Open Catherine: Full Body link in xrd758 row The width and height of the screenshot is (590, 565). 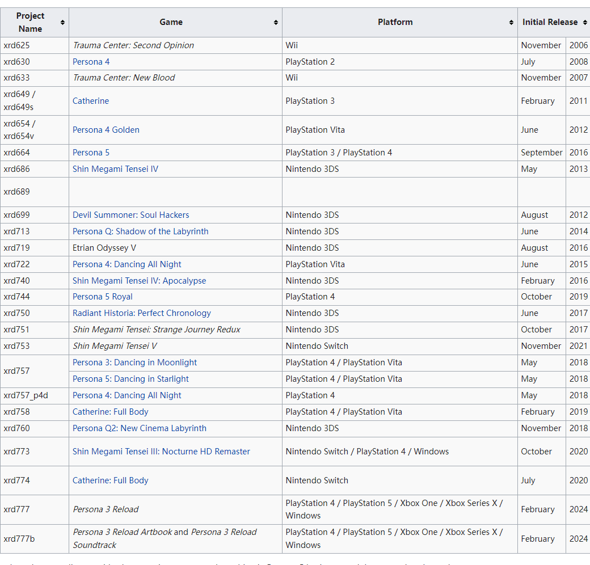(x=110, y=412)
